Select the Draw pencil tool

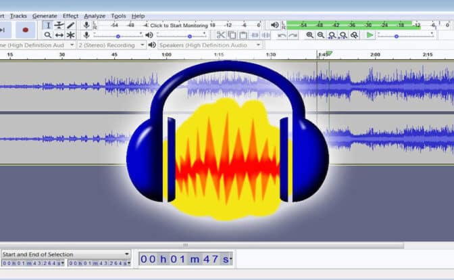(70, 26)
